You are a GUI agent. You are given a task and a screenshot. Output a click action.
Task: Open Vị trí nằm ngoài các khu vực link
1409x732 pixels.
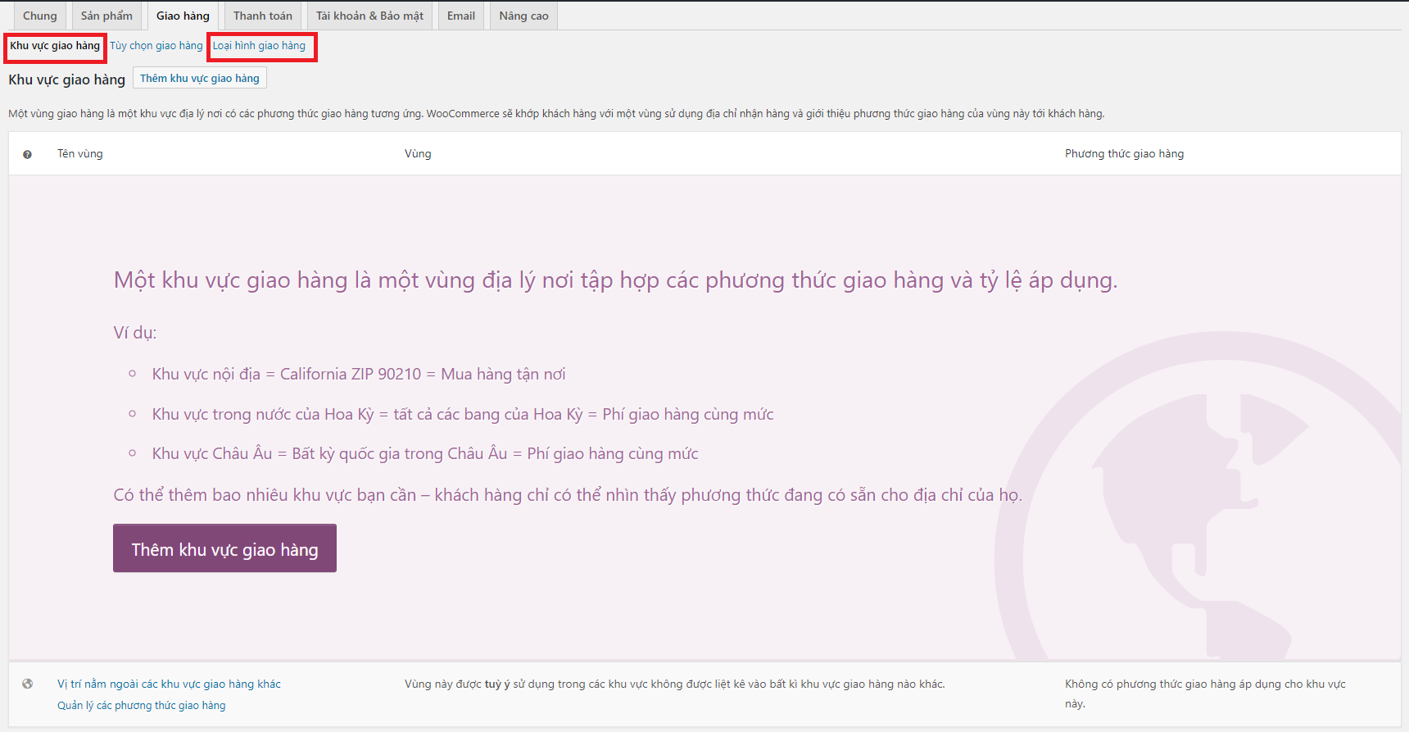pos(169,684)
